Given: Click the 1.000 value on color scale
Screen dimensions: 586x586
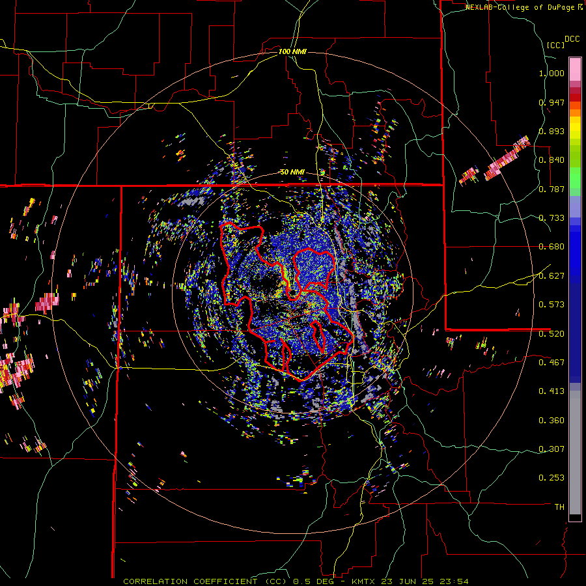Looking at the screenshot, I should coord(551,73).
